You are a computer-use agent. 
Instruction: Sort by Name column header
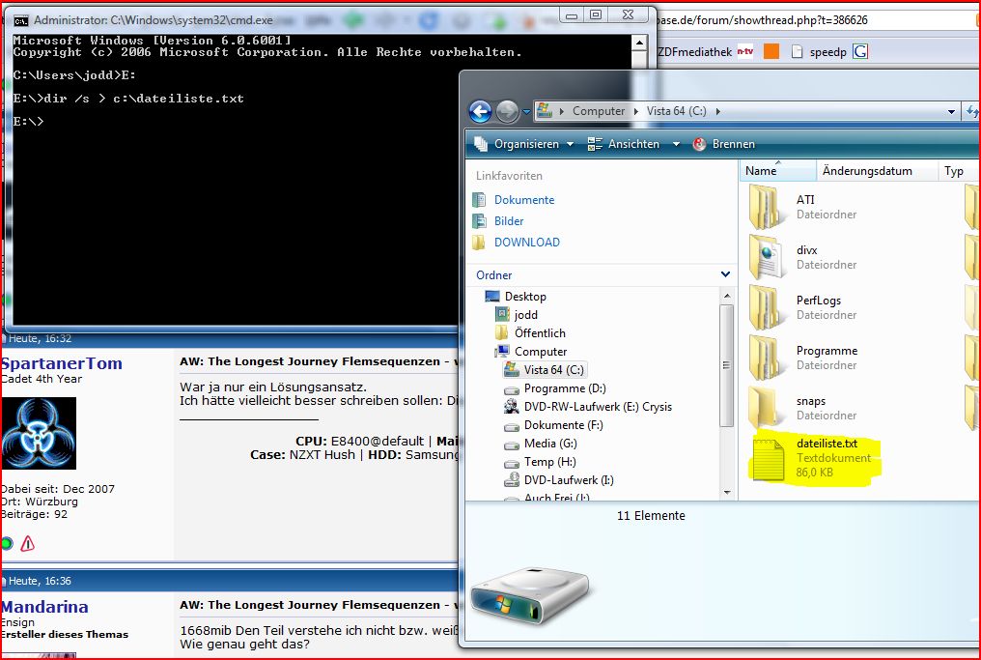tap(777, 171)
